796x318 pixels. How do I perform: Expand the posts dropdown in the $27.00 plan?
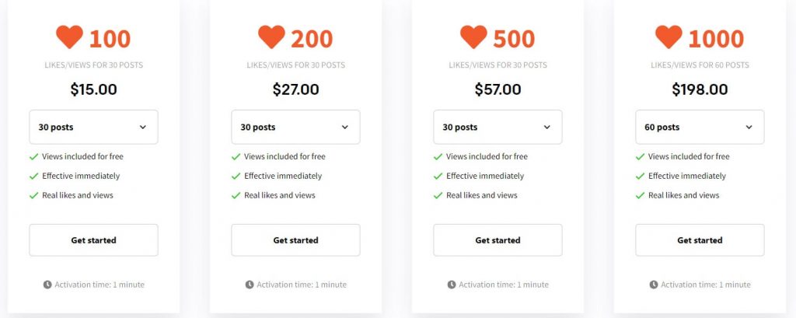click(295, 127)
